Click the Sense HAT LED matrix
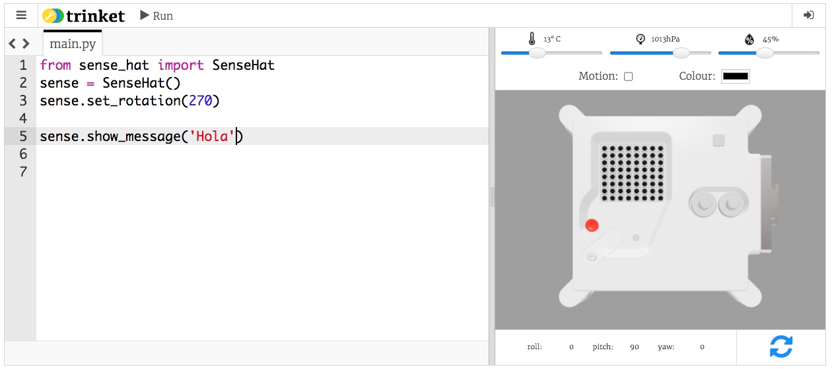832x369 pixels. [x=632, y=173]
